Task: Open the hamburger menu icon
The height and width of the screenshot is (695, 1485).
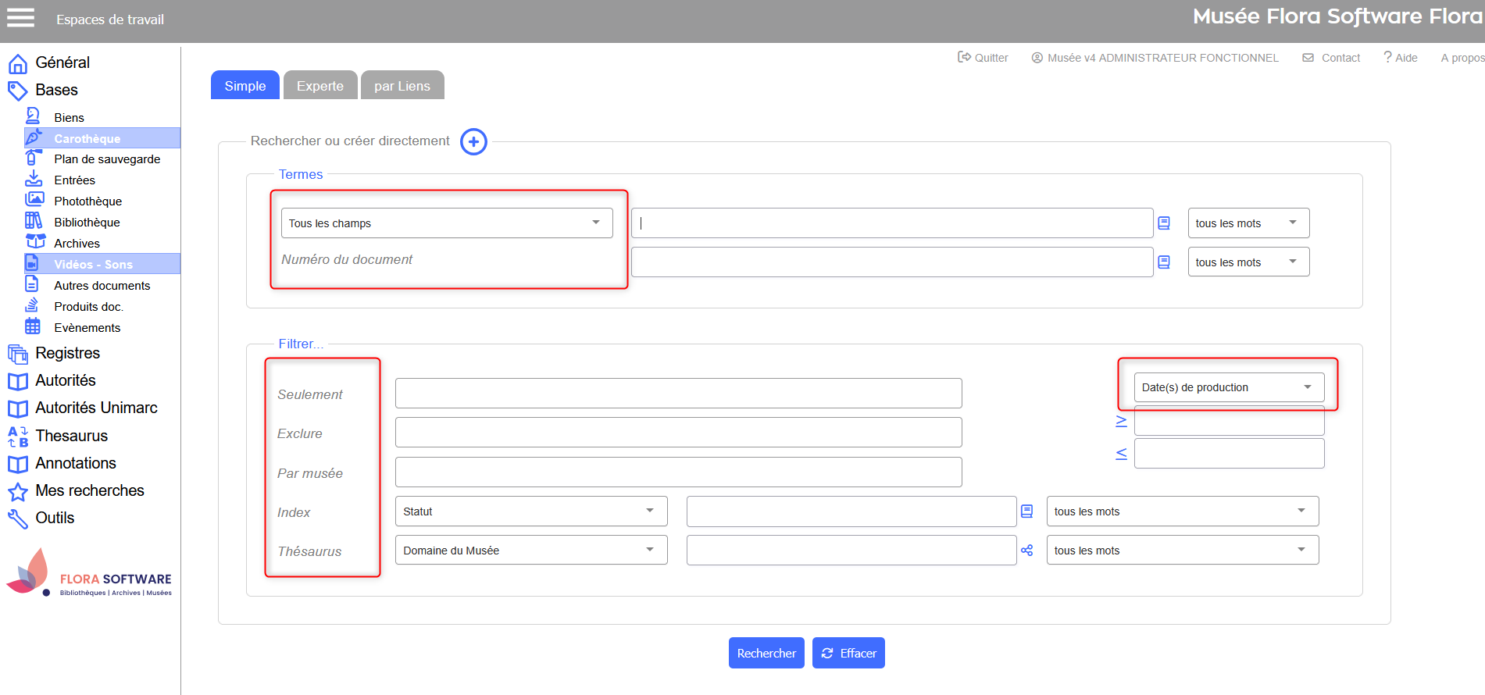Action: point(20,18)
